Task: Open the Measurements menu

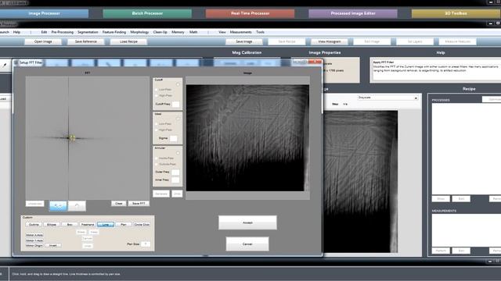Action: (x=240, y=32)
